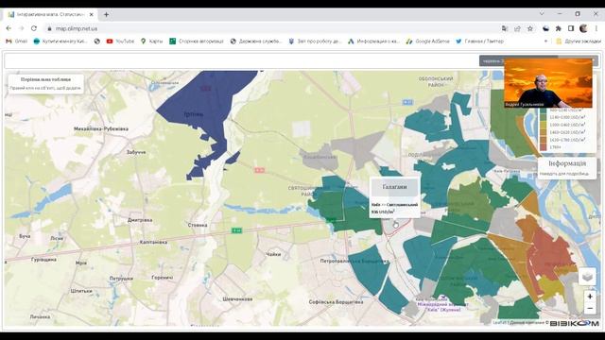Open a new browser tab
The height and width of the screenshot is (340, 605).
106,15
